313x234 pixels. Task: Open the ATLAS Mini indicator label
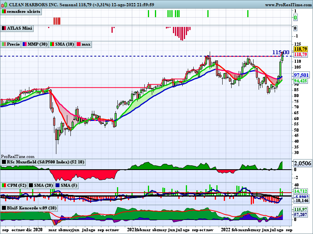click(x=19, y=28)
